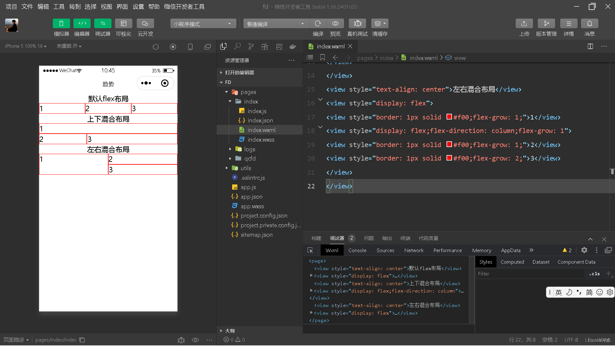Toggle the visualization (可视化) button
This screenshot has height=346, width=615.
coord(124,23)
